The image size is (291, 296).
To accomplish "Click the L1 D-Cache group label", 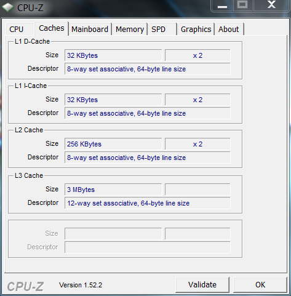I will 32,41.
